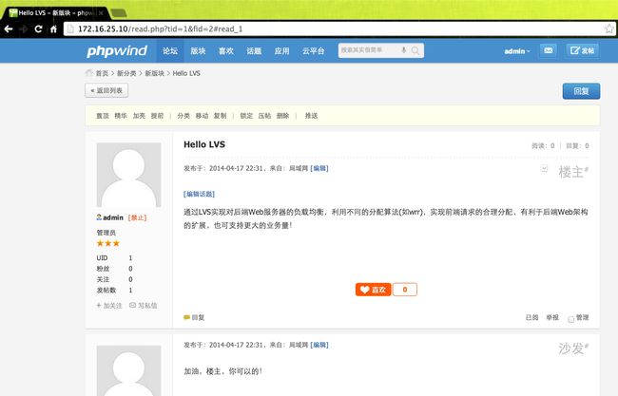This screenshot has width=618, height=396.
Task: Click the [禁止] link beside admin
Action: (x=137, y=217)
